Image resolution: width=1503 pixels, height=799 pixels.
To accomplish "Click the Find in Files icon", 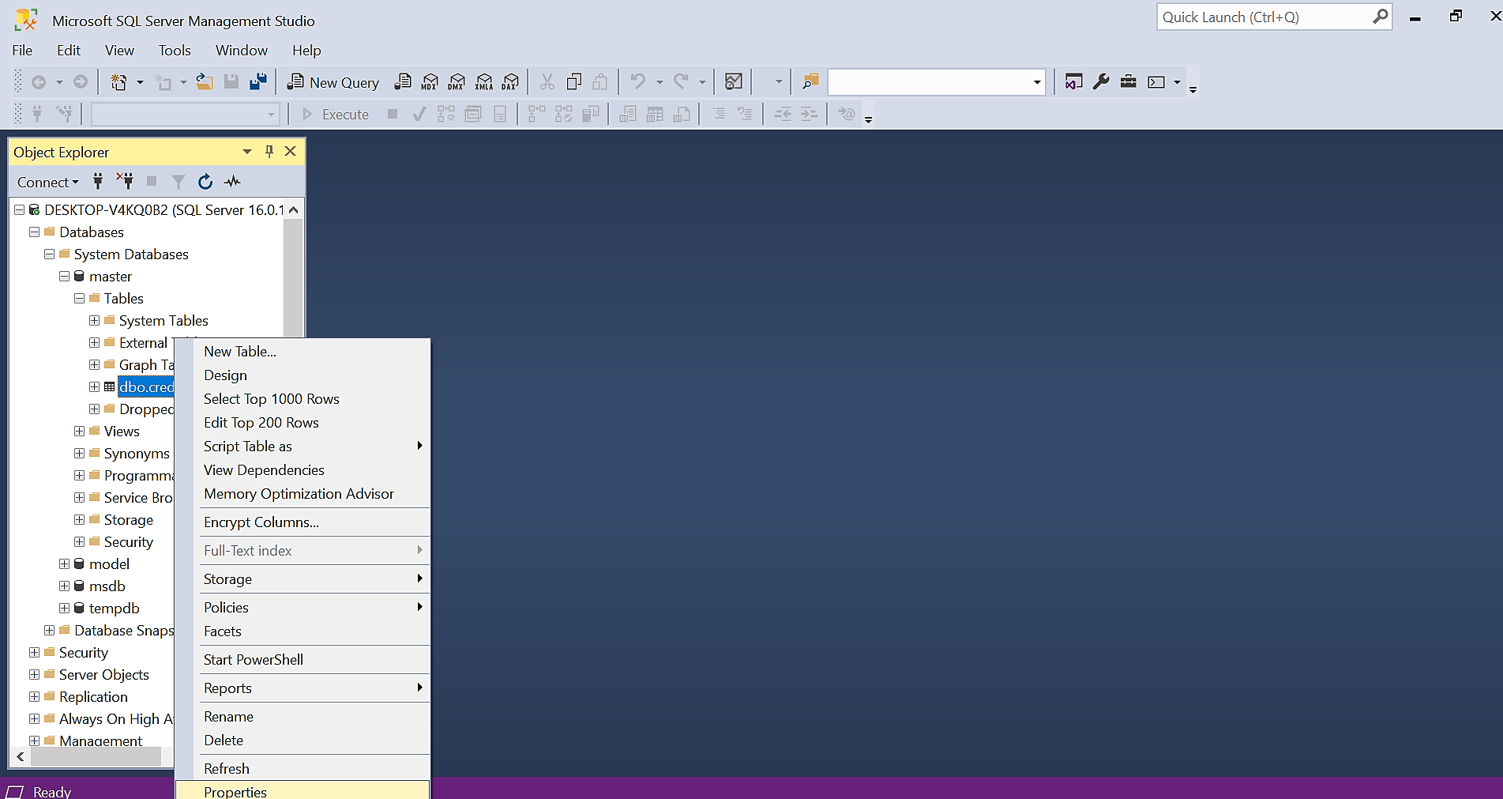I will point(810,81).
